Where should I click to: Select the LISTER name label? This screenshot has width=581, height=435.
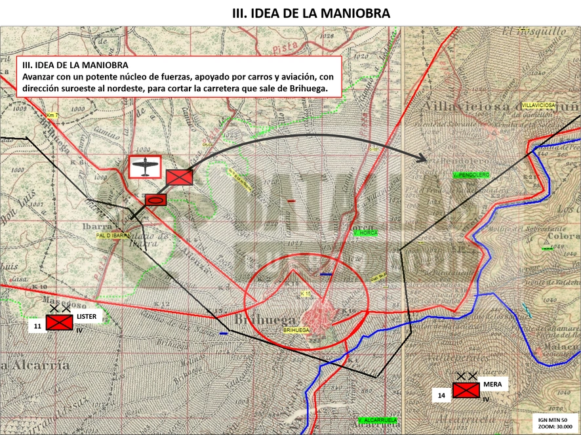tap(87, 317)
